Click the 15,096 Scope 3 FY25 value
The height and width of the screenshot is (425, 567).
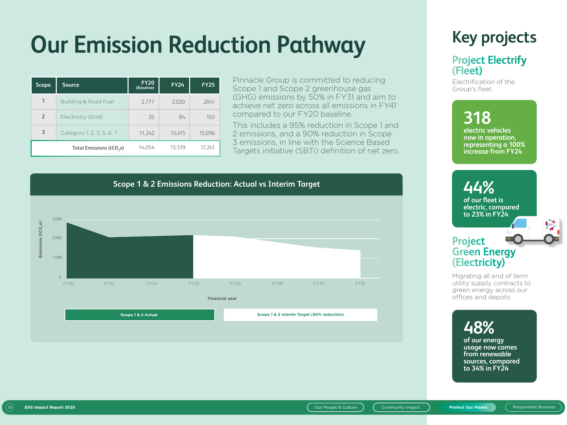[x=207, y=133]
